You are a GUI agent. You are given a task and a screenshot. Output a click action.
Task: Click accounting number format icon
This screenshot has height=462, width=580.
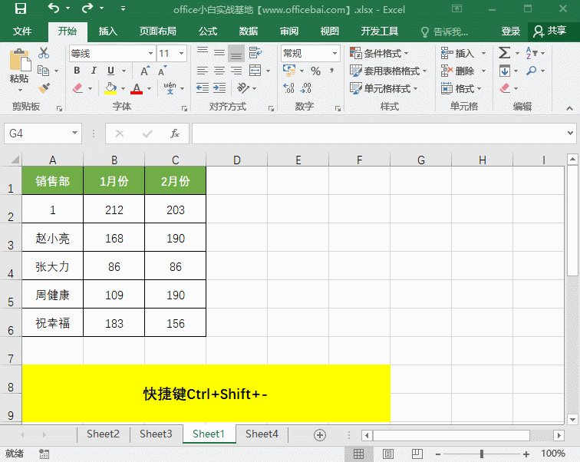(289, 71)
